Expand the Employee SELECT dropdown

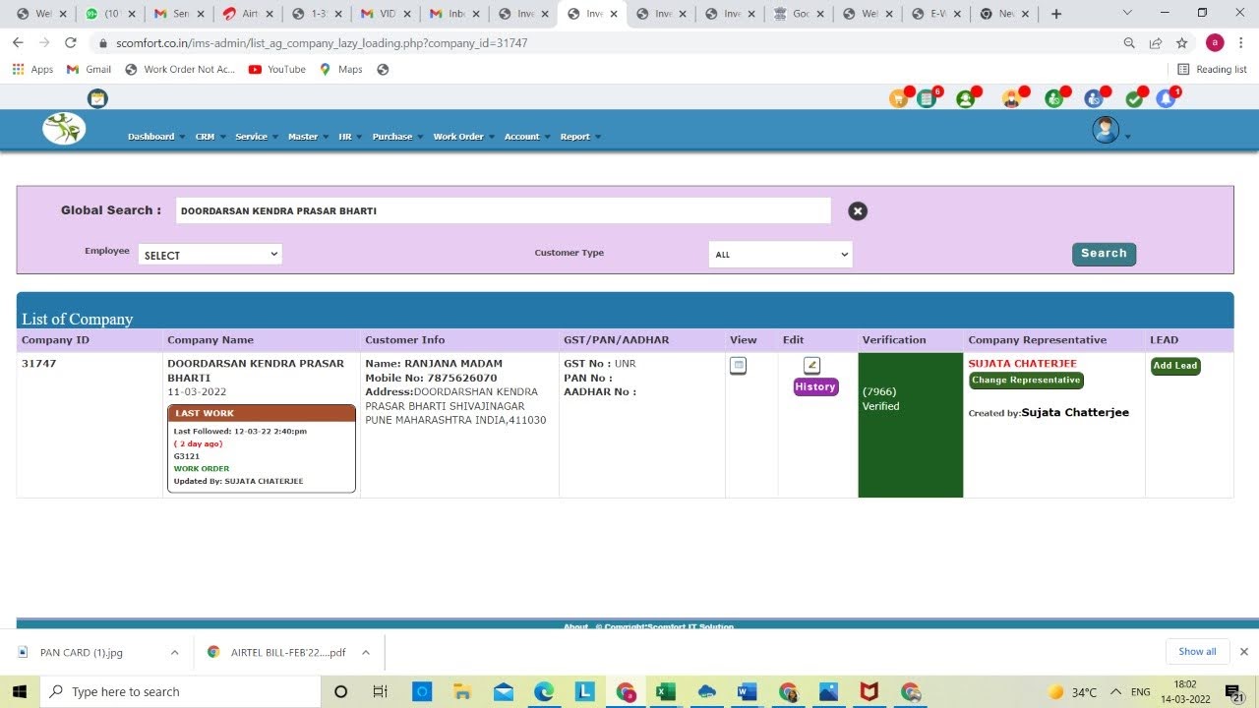tap(210, 255)
